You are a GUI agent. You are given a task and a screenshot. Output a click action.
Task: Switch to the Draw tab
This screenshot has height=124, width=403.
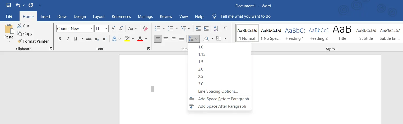62,16
